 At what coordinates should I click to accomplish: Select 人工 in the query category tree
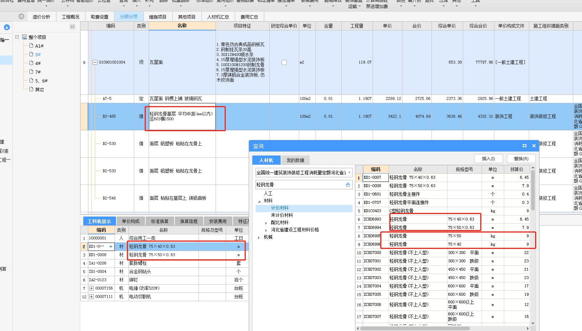(268, 194)
